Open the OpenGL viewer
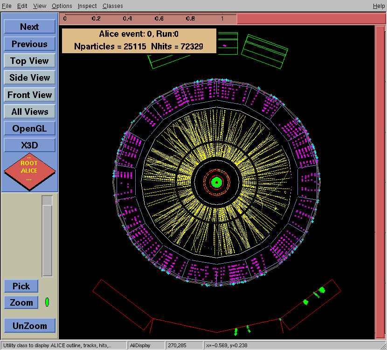 click(29, 129)
